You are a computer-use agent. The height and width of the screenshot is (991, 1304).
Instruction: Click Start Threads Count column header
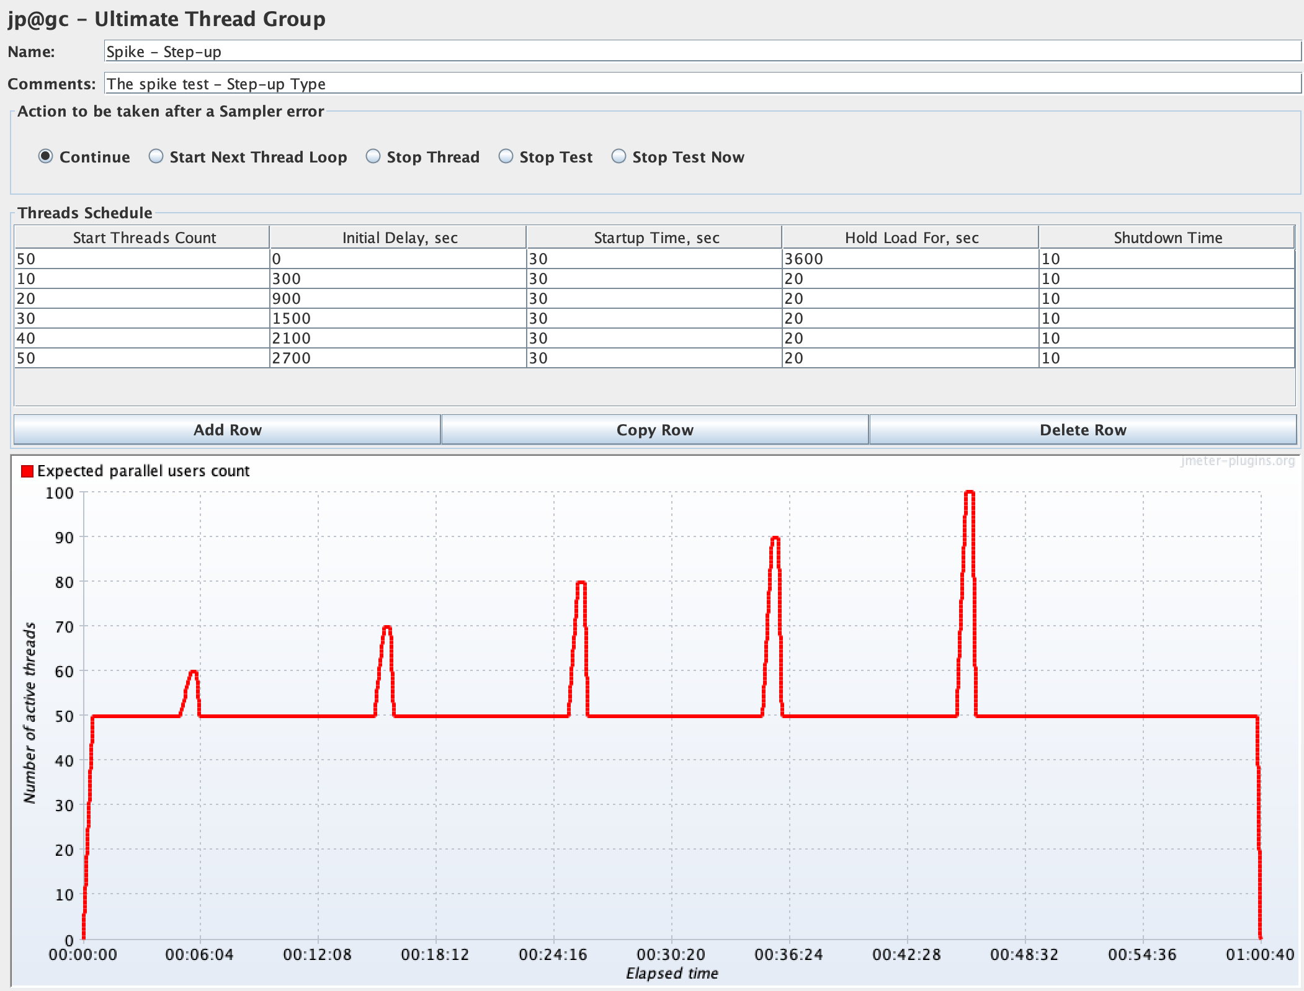point(143,238)
